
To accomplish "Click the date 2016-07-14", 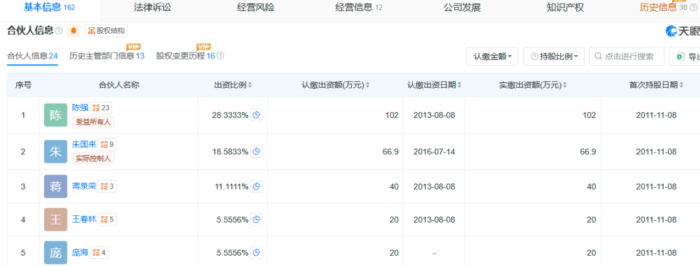I will click(434, 152).
